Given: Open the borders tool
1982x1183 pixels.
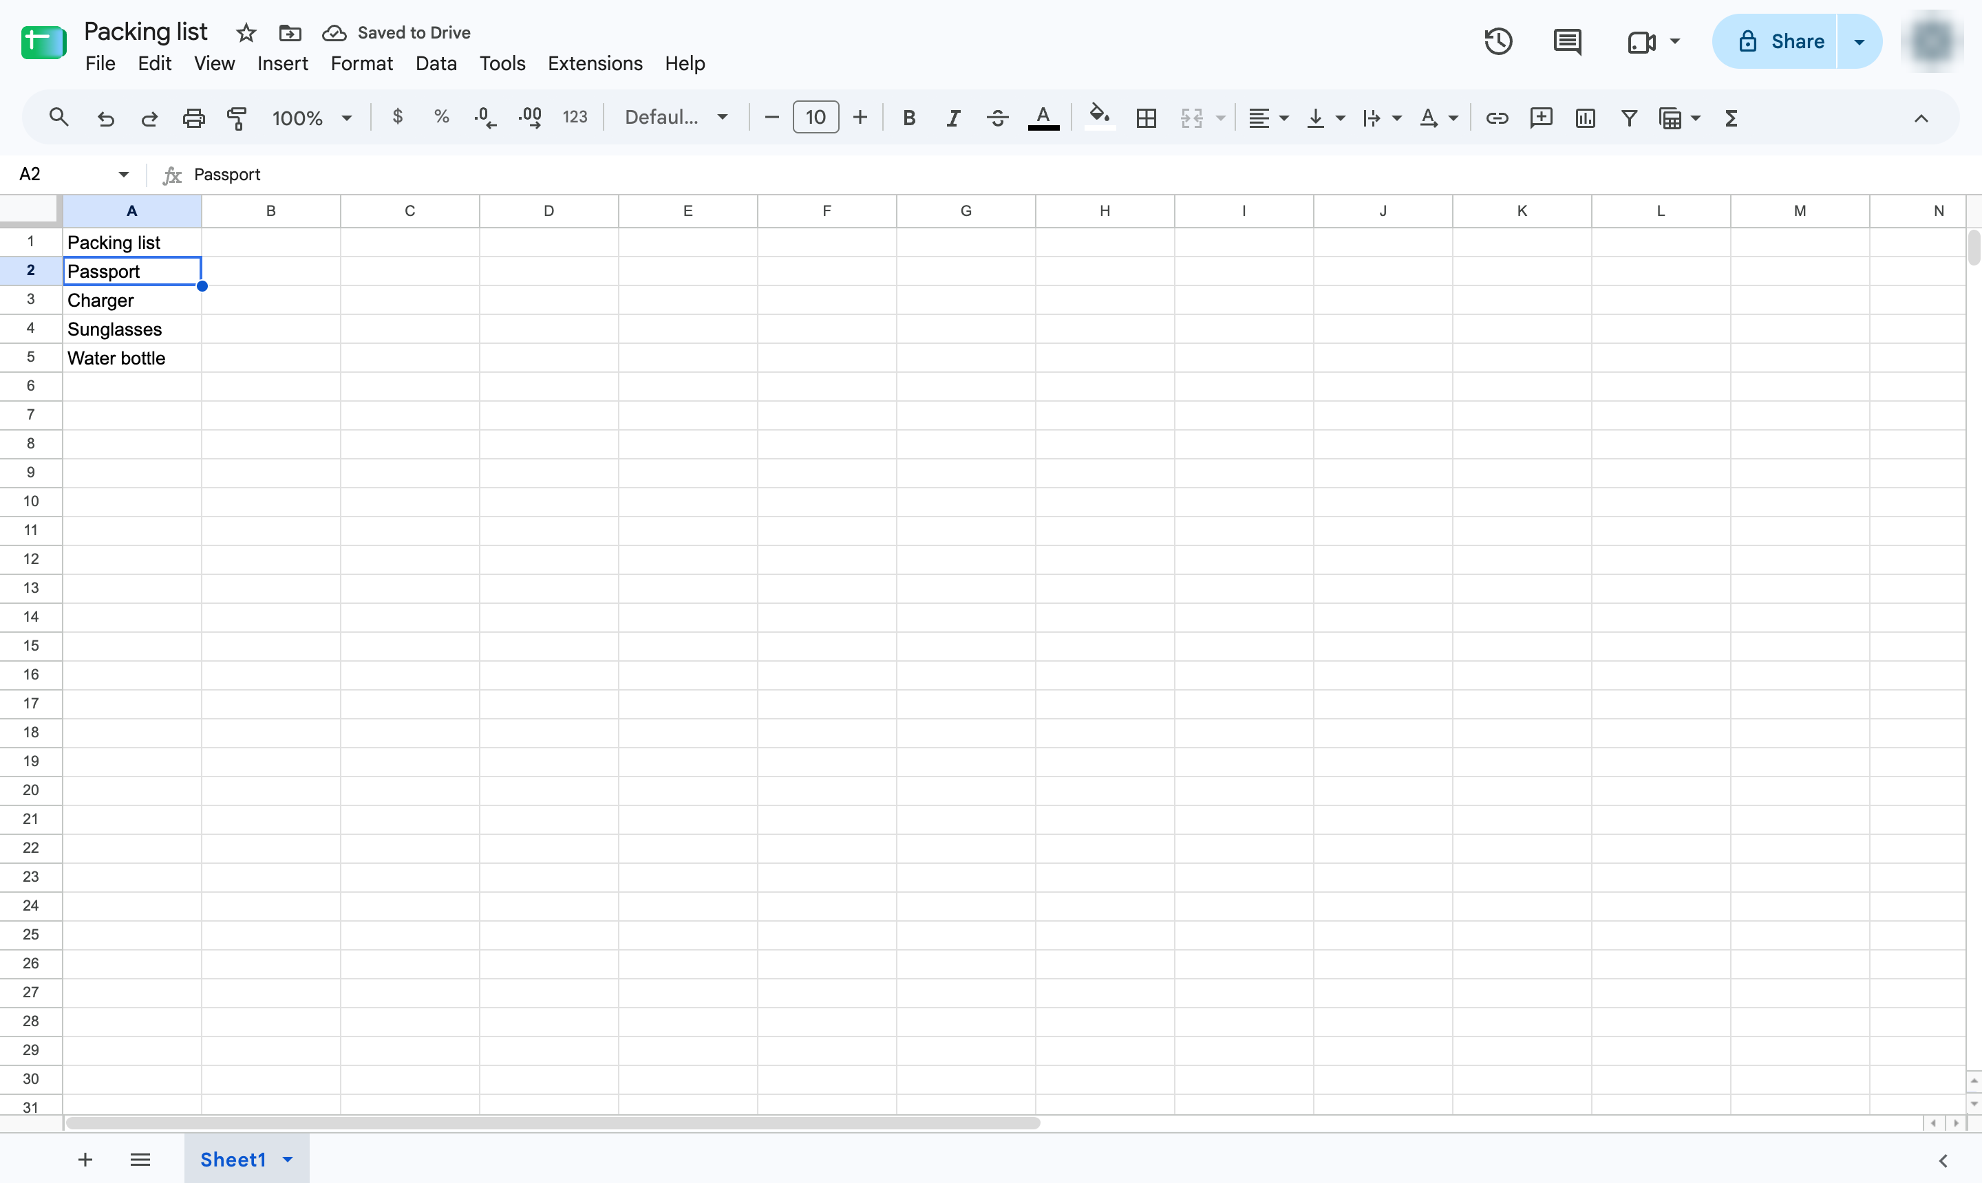Looking at the screenshot, I should click(1146, 118).
